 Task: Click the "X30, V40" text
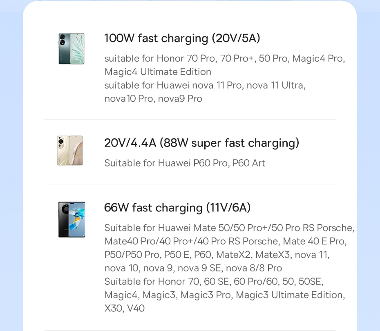point(125,309)
